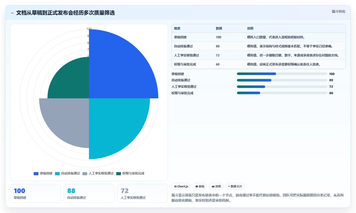The image size is (356, 213).
Task: Select the 草稿创建 table row cell
Action: coord(180,37)
